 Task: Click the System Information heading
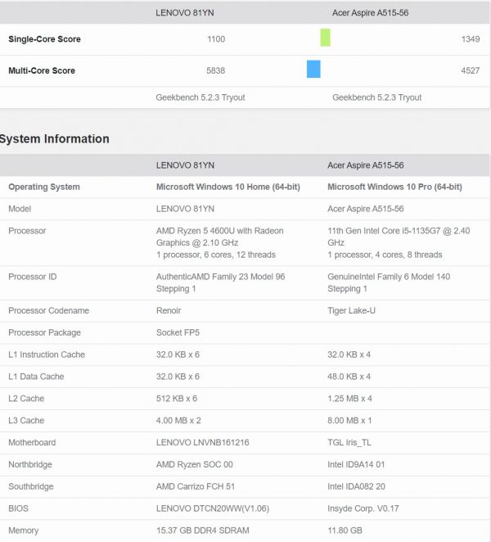pos(55,139)
